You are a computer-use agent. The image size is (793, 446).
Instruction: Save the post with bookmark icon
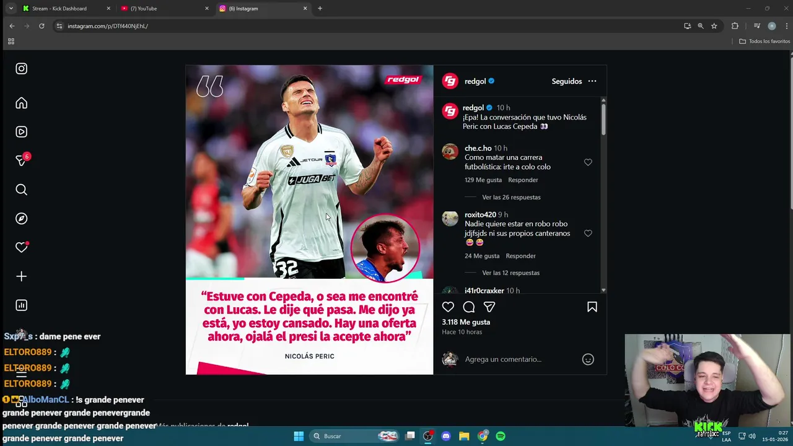[592, 307]
